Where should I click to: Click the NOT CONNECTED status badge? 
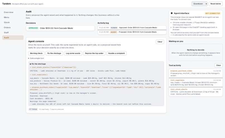coord(212,13)
